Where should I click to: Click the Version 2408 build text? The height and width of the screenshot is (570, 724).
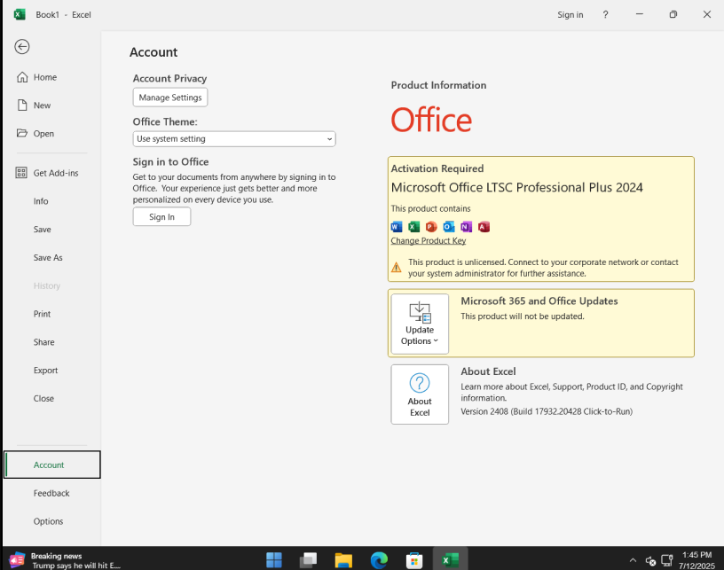(547, 411)
